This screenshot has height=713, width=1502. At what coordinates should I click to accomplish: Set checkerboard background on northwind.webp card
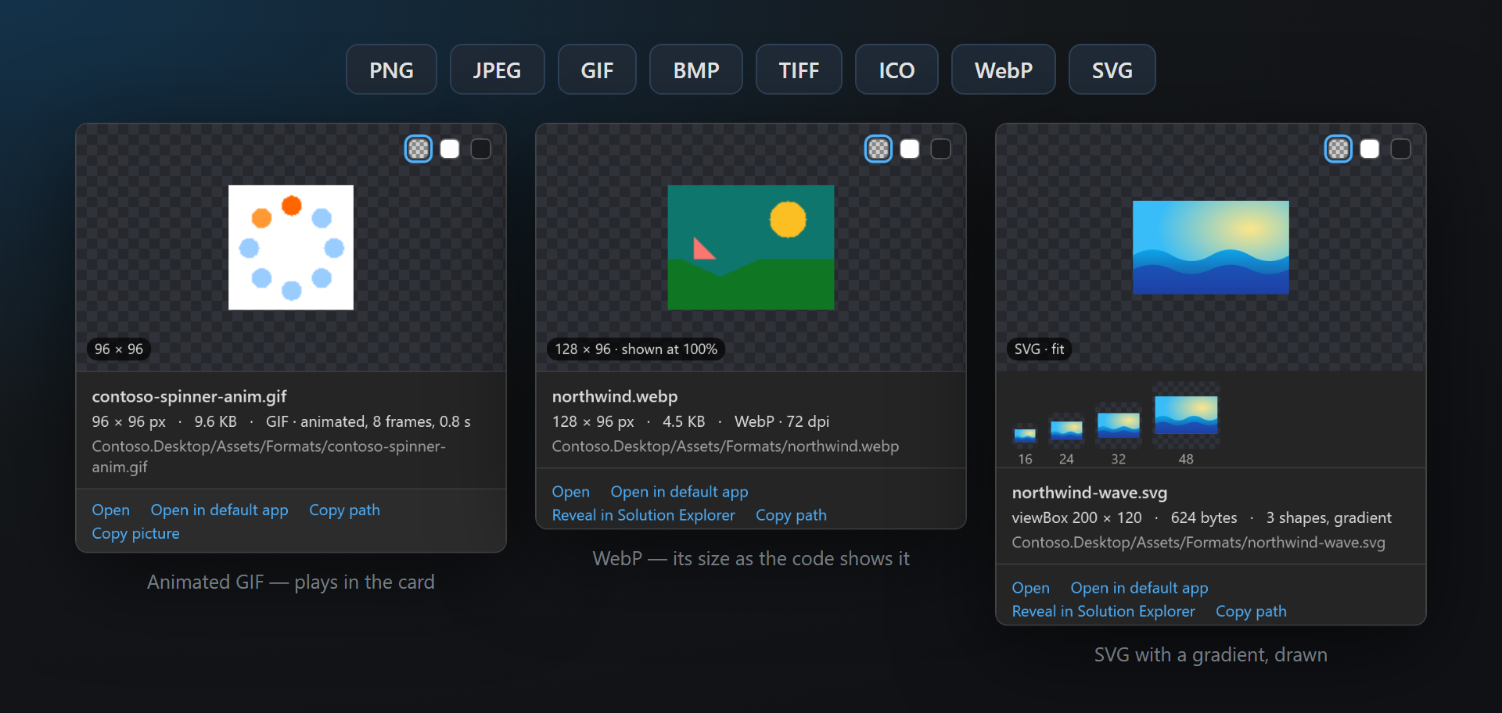(879, 149)
